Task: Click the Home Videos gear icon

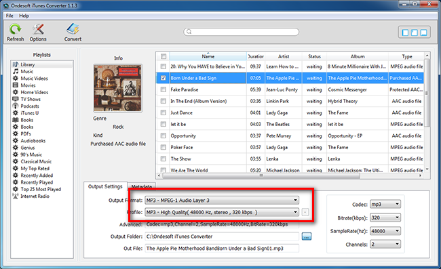Action: [16, 92]
